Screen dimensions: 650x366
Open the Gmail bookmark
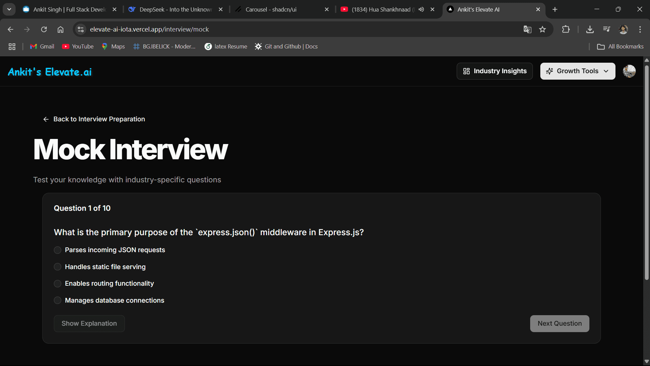[42, 47]
